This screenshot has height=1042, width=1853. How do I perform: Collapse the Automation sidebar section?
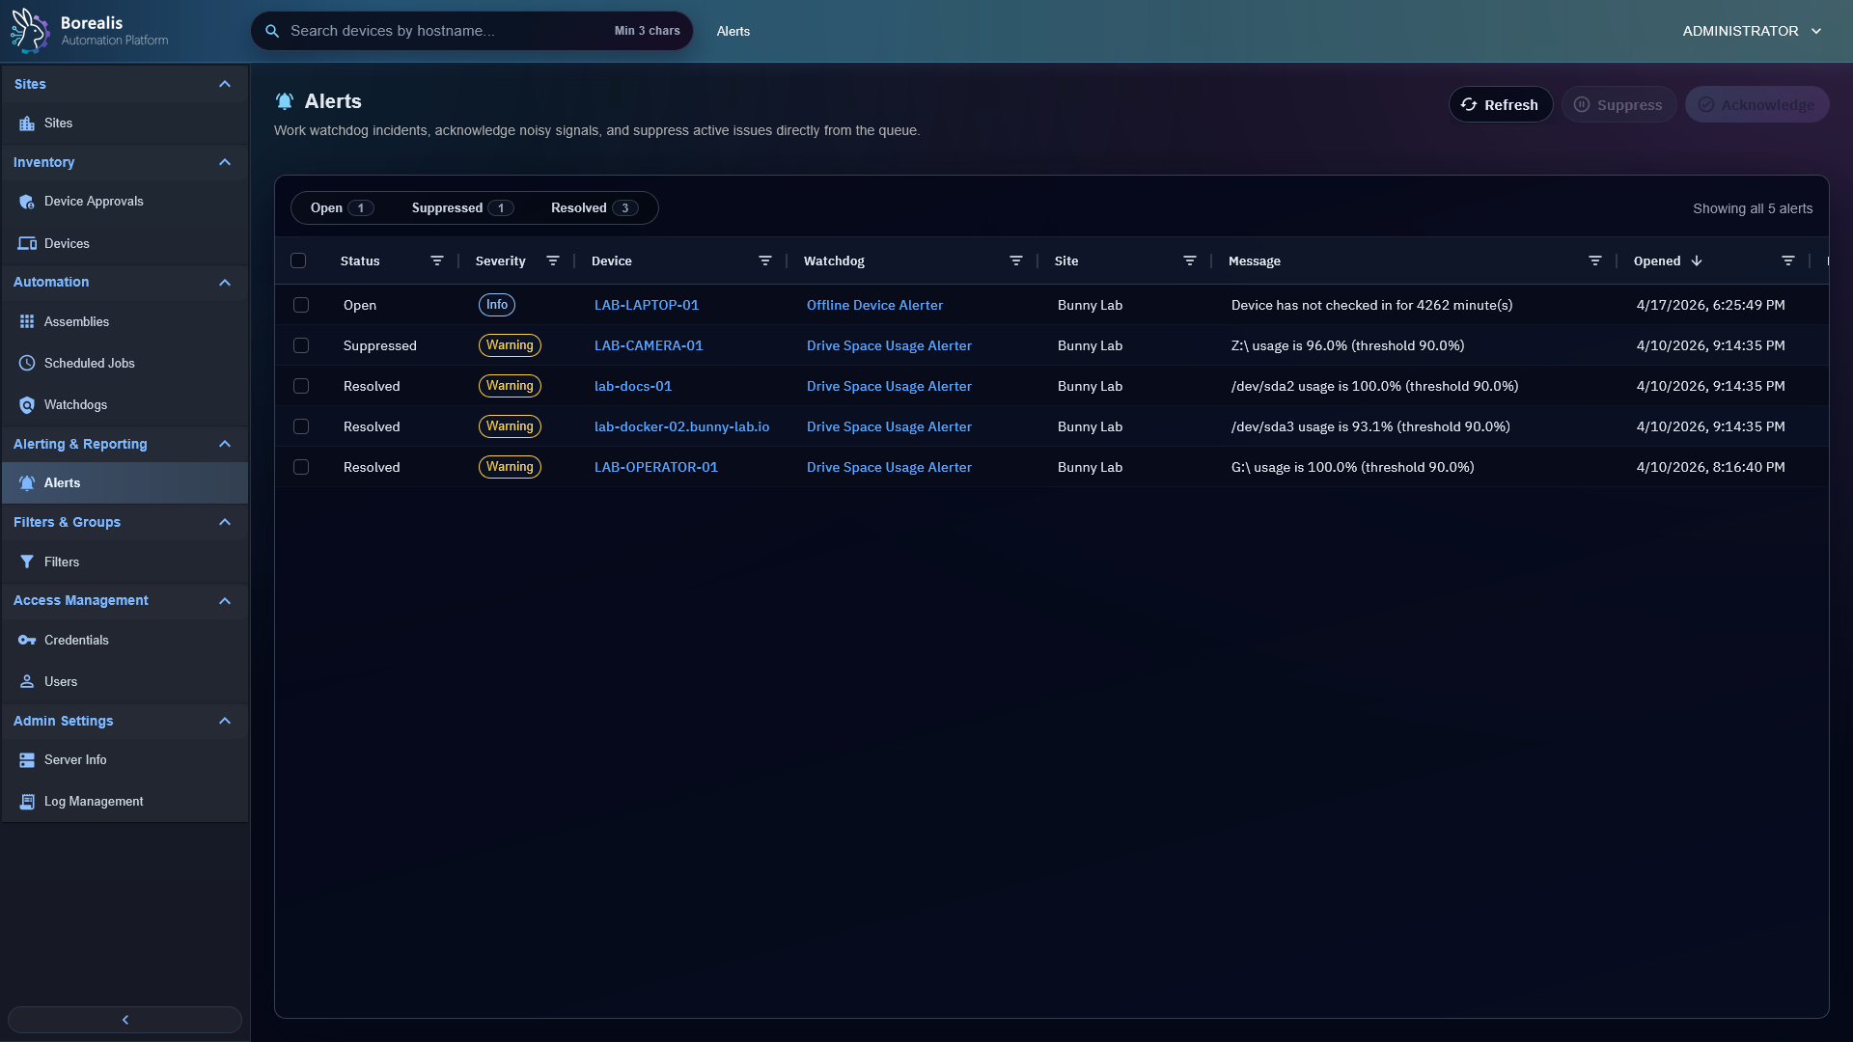225,283
